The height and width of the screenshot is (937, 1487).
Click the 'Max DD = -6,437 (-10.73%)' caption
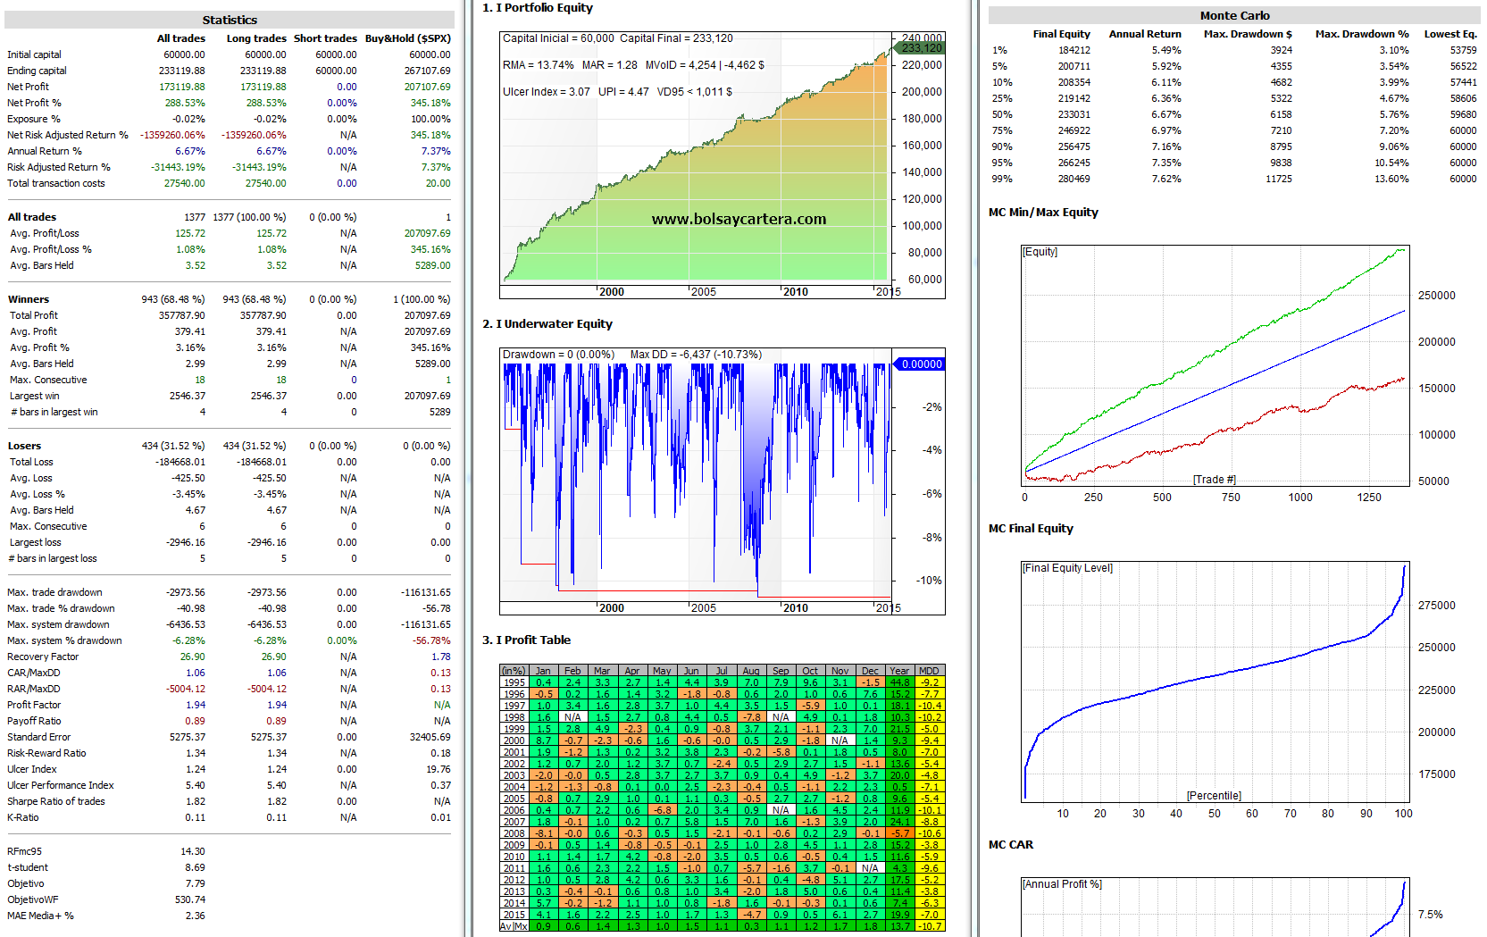pyautogui.click(x=696, y=355)
